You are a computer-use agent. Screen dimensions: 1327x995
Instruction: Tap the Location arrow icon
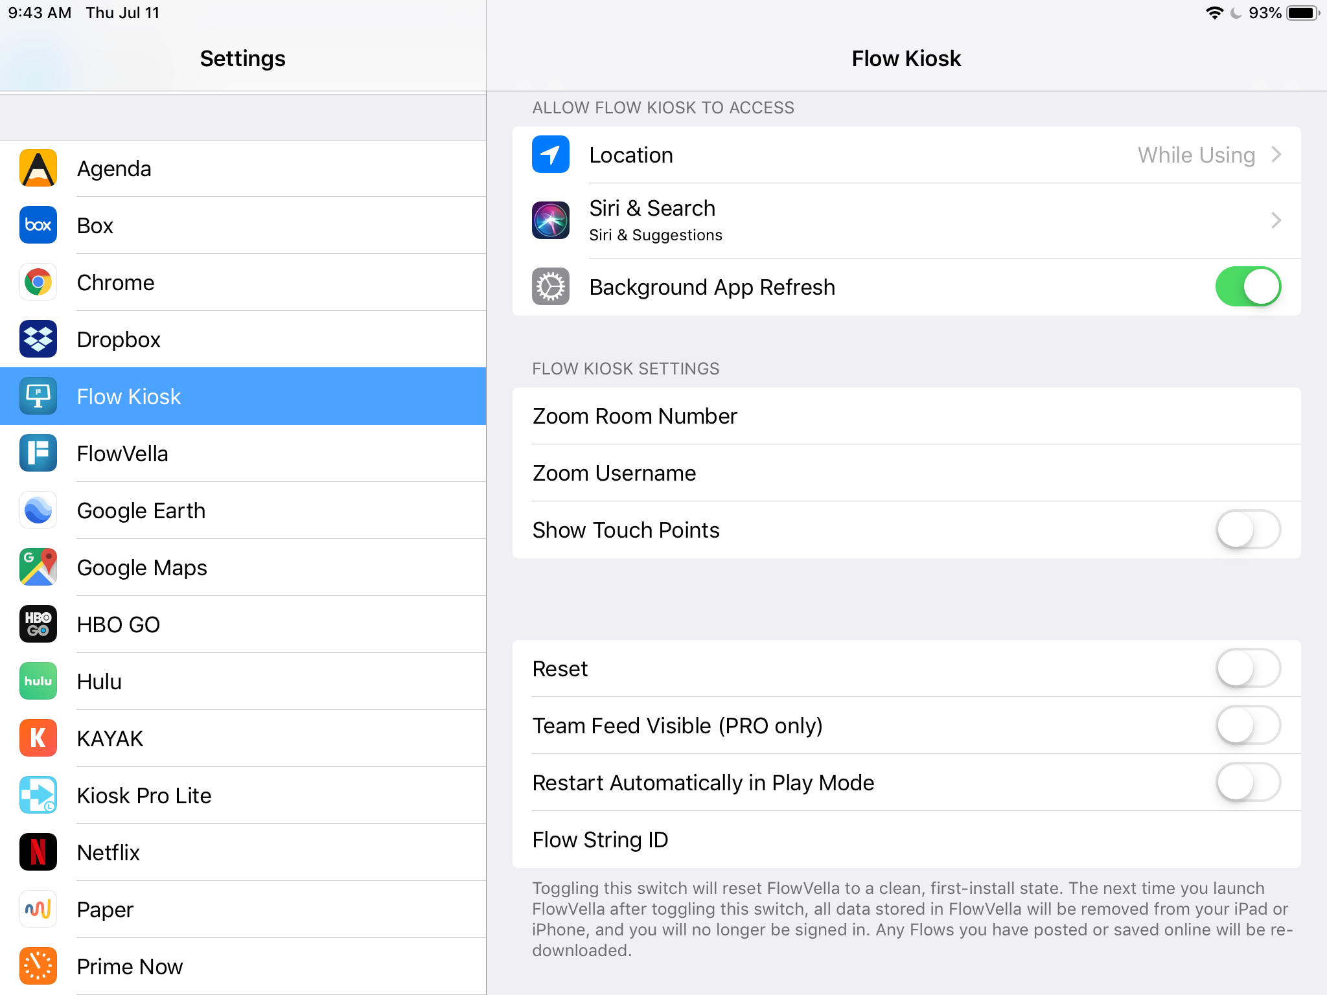pyautogui.click(x=551, y=155)
